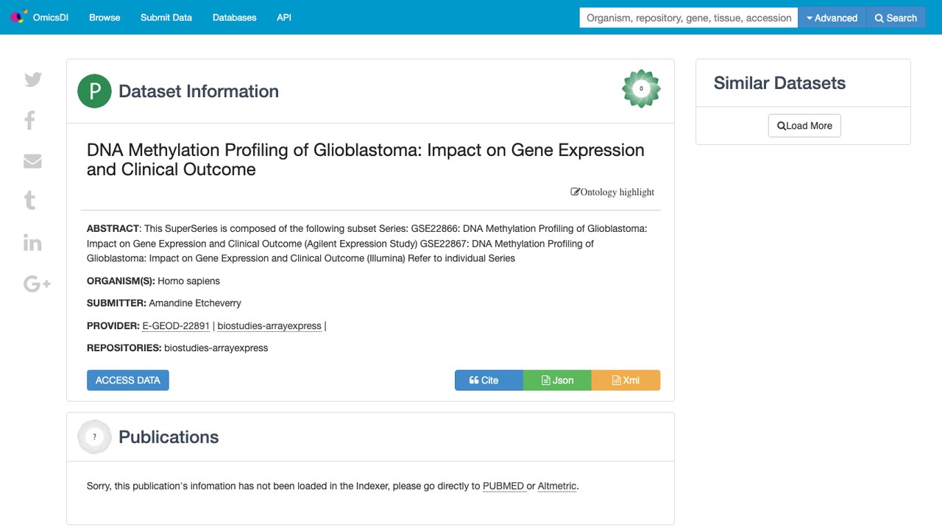Load More similar datasets
The image size is (942, 530).
click(x=804, y=126)
